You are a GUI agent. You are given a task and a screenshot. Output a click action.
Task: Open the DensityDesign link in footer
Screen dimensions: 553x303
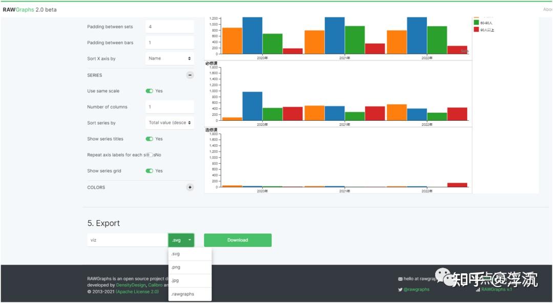point(131,285)
